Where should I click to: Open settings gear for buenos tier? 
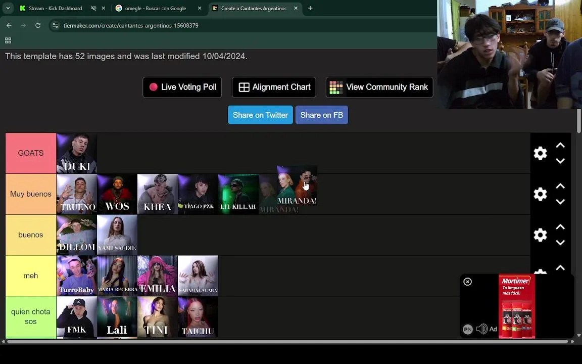point(540,235)
